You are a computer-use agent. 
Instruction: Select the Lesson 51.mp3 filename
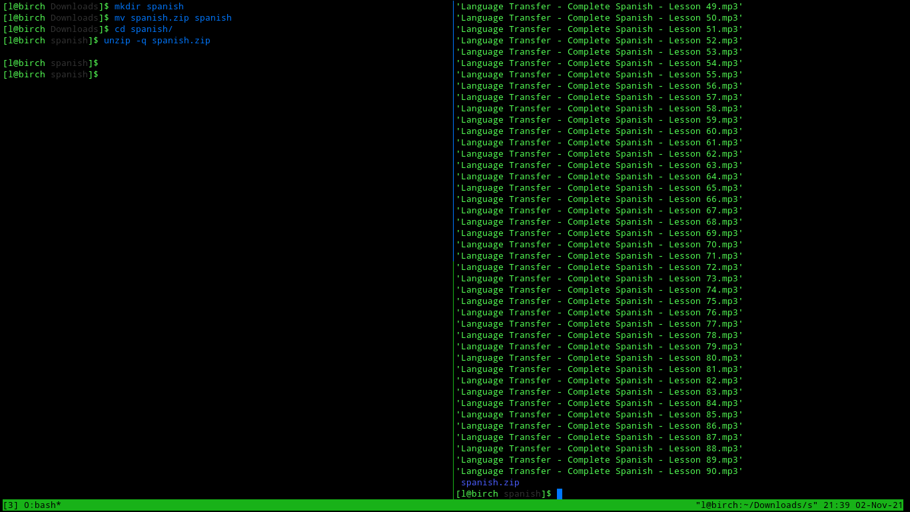point(600,29)
